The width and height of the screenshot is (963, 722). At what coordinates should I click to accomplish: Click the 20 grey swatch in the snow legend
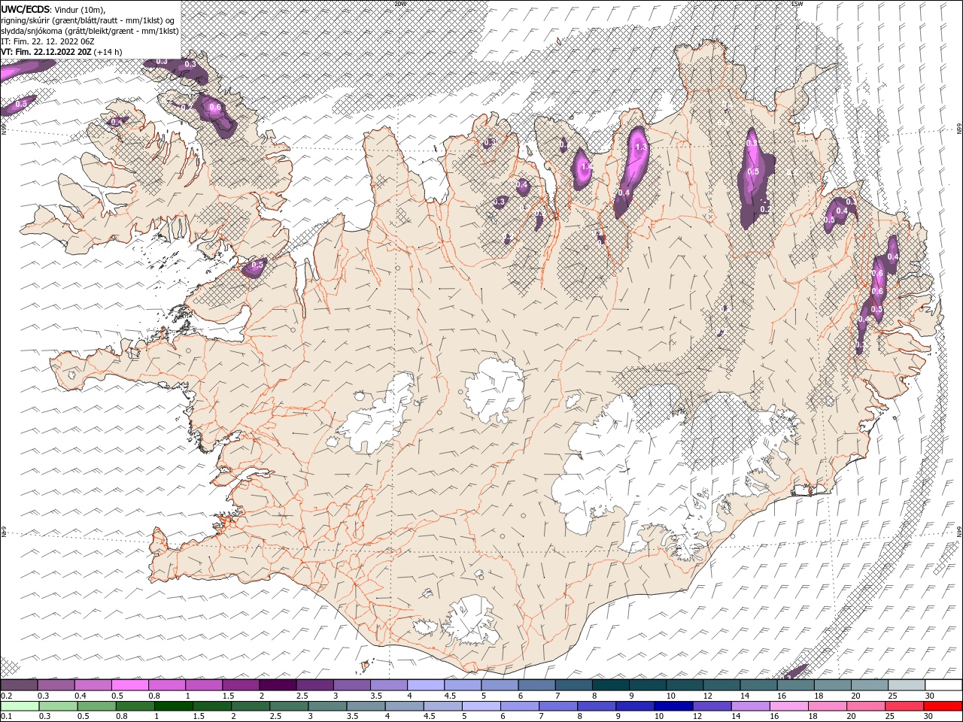[870, 685]
